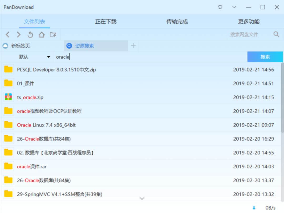The height and width of the screenshot is (213, 284).
Task: Go forward with the right arrow icon
Action: pyautogui.click(x=19, y=34)
